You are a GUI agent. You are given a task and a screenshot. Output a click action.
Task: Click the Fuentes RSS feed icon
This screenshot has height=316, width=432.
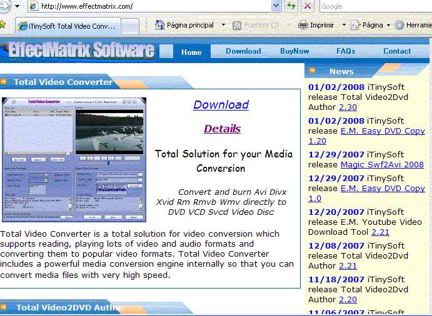pyautogui.click(x=237, y=26)
